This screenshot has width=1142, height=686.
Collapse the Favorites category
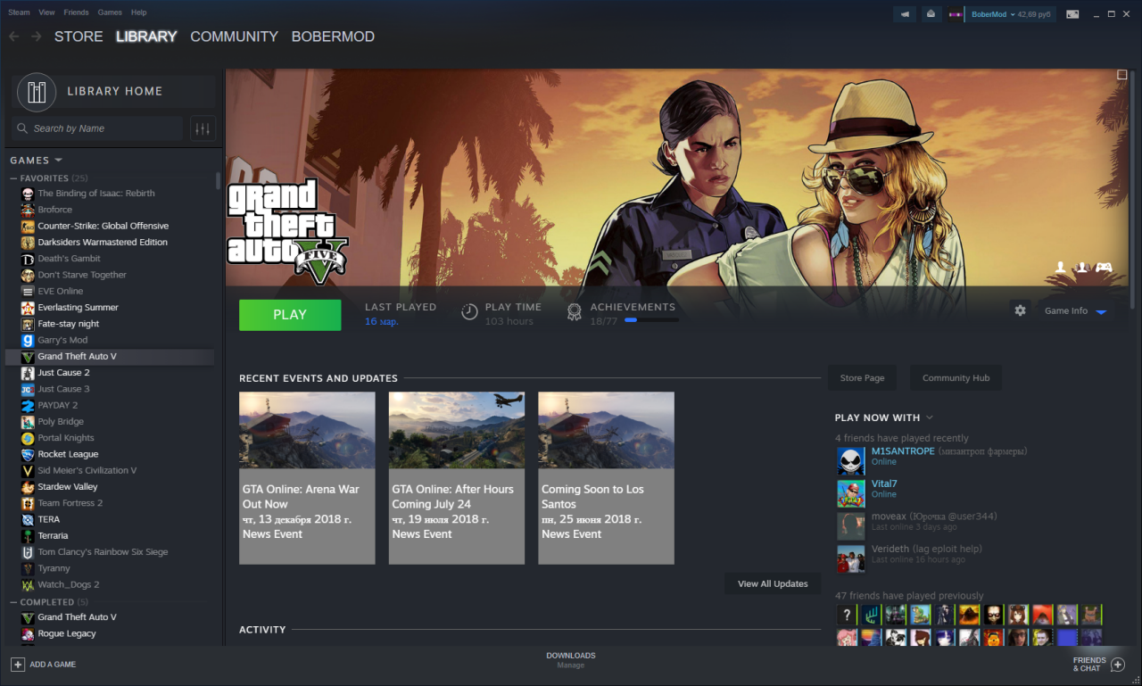pos(13,178)
